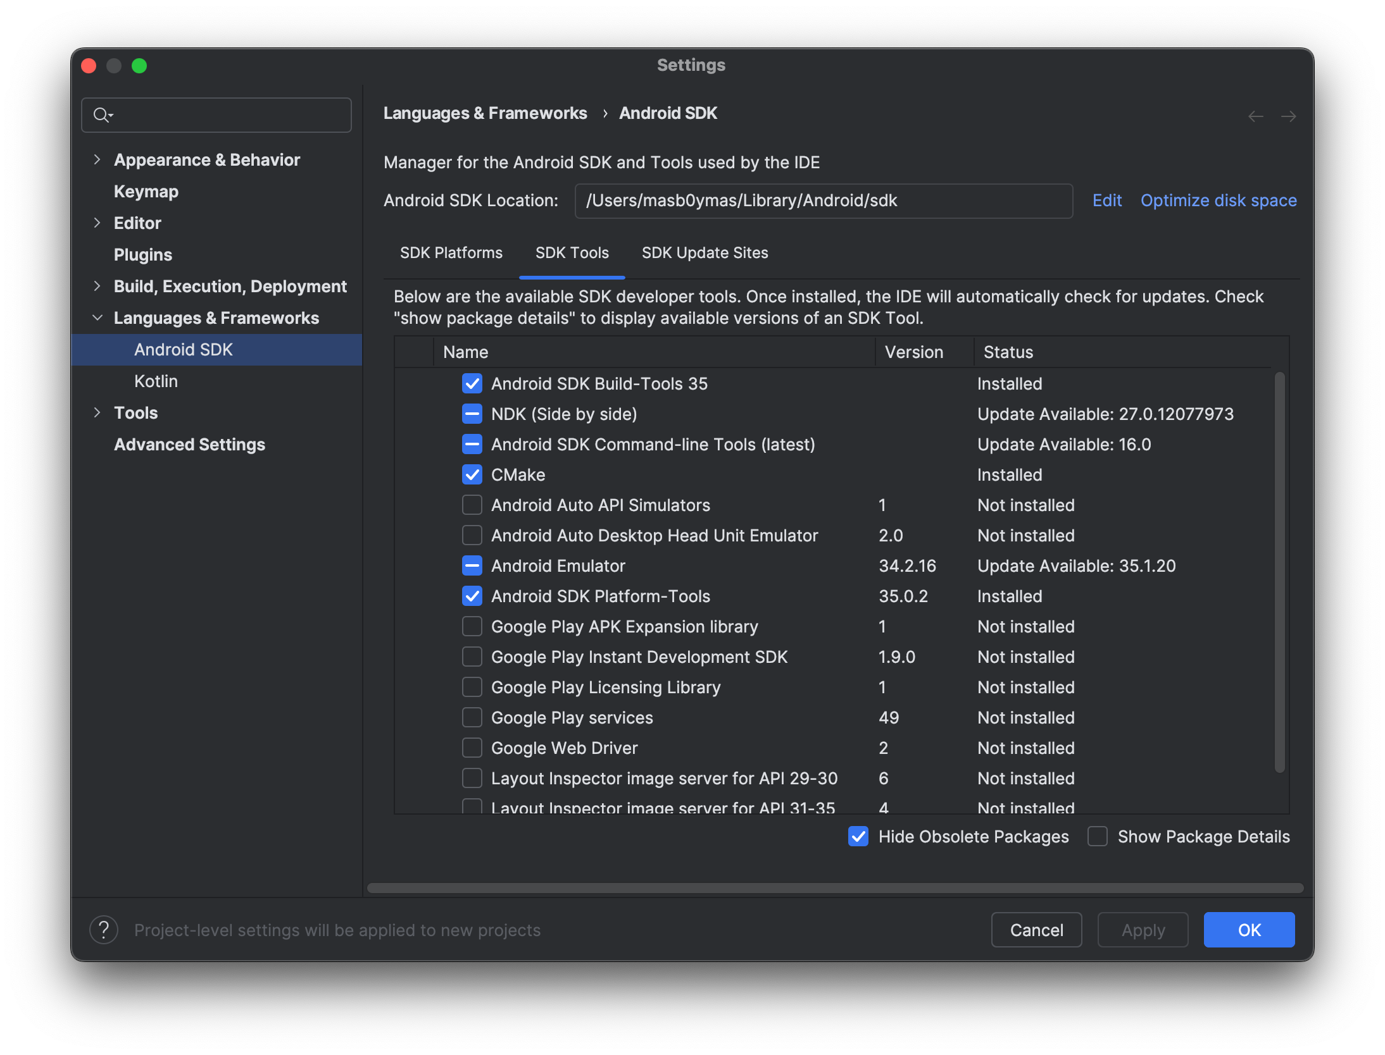Click the OK button
The width and height of the screenshot is (1385, 1055).
tap(1249, 930)
